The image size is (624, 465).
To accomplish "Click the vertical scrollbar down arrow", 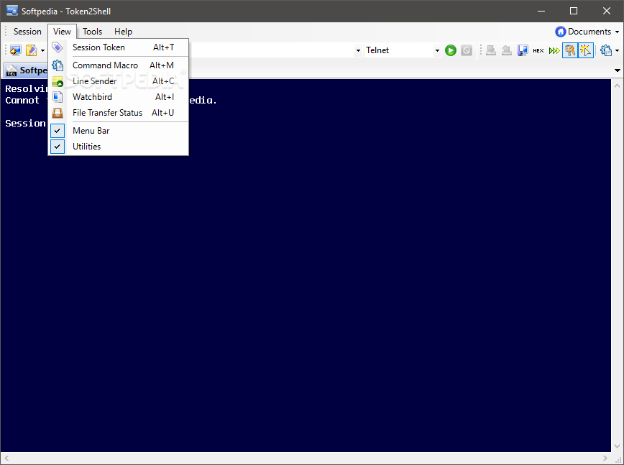I will (x=618, y=446).
